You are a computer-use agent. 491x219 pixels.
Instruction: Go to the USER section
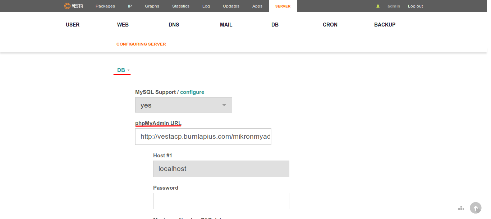(x=73, y=25)
